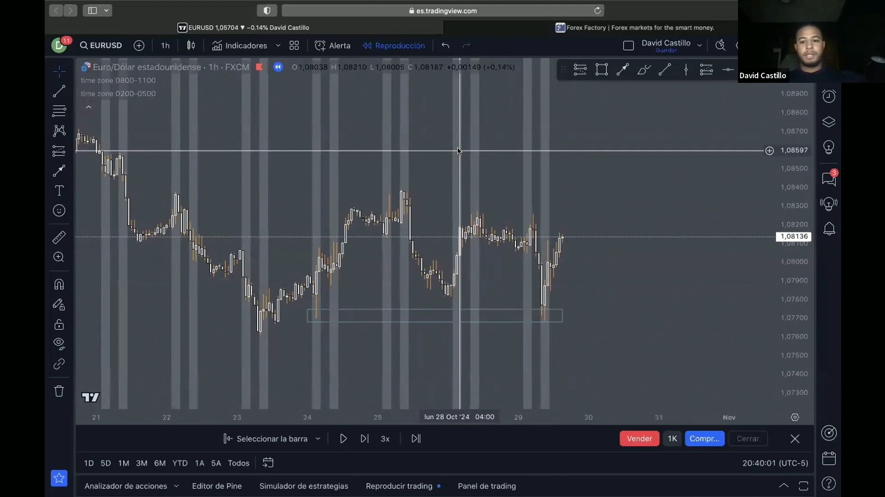The image size is (885, 497).
Task: Open the alerts clock panel
Action: pyautogui.click(x=829, y=96)
